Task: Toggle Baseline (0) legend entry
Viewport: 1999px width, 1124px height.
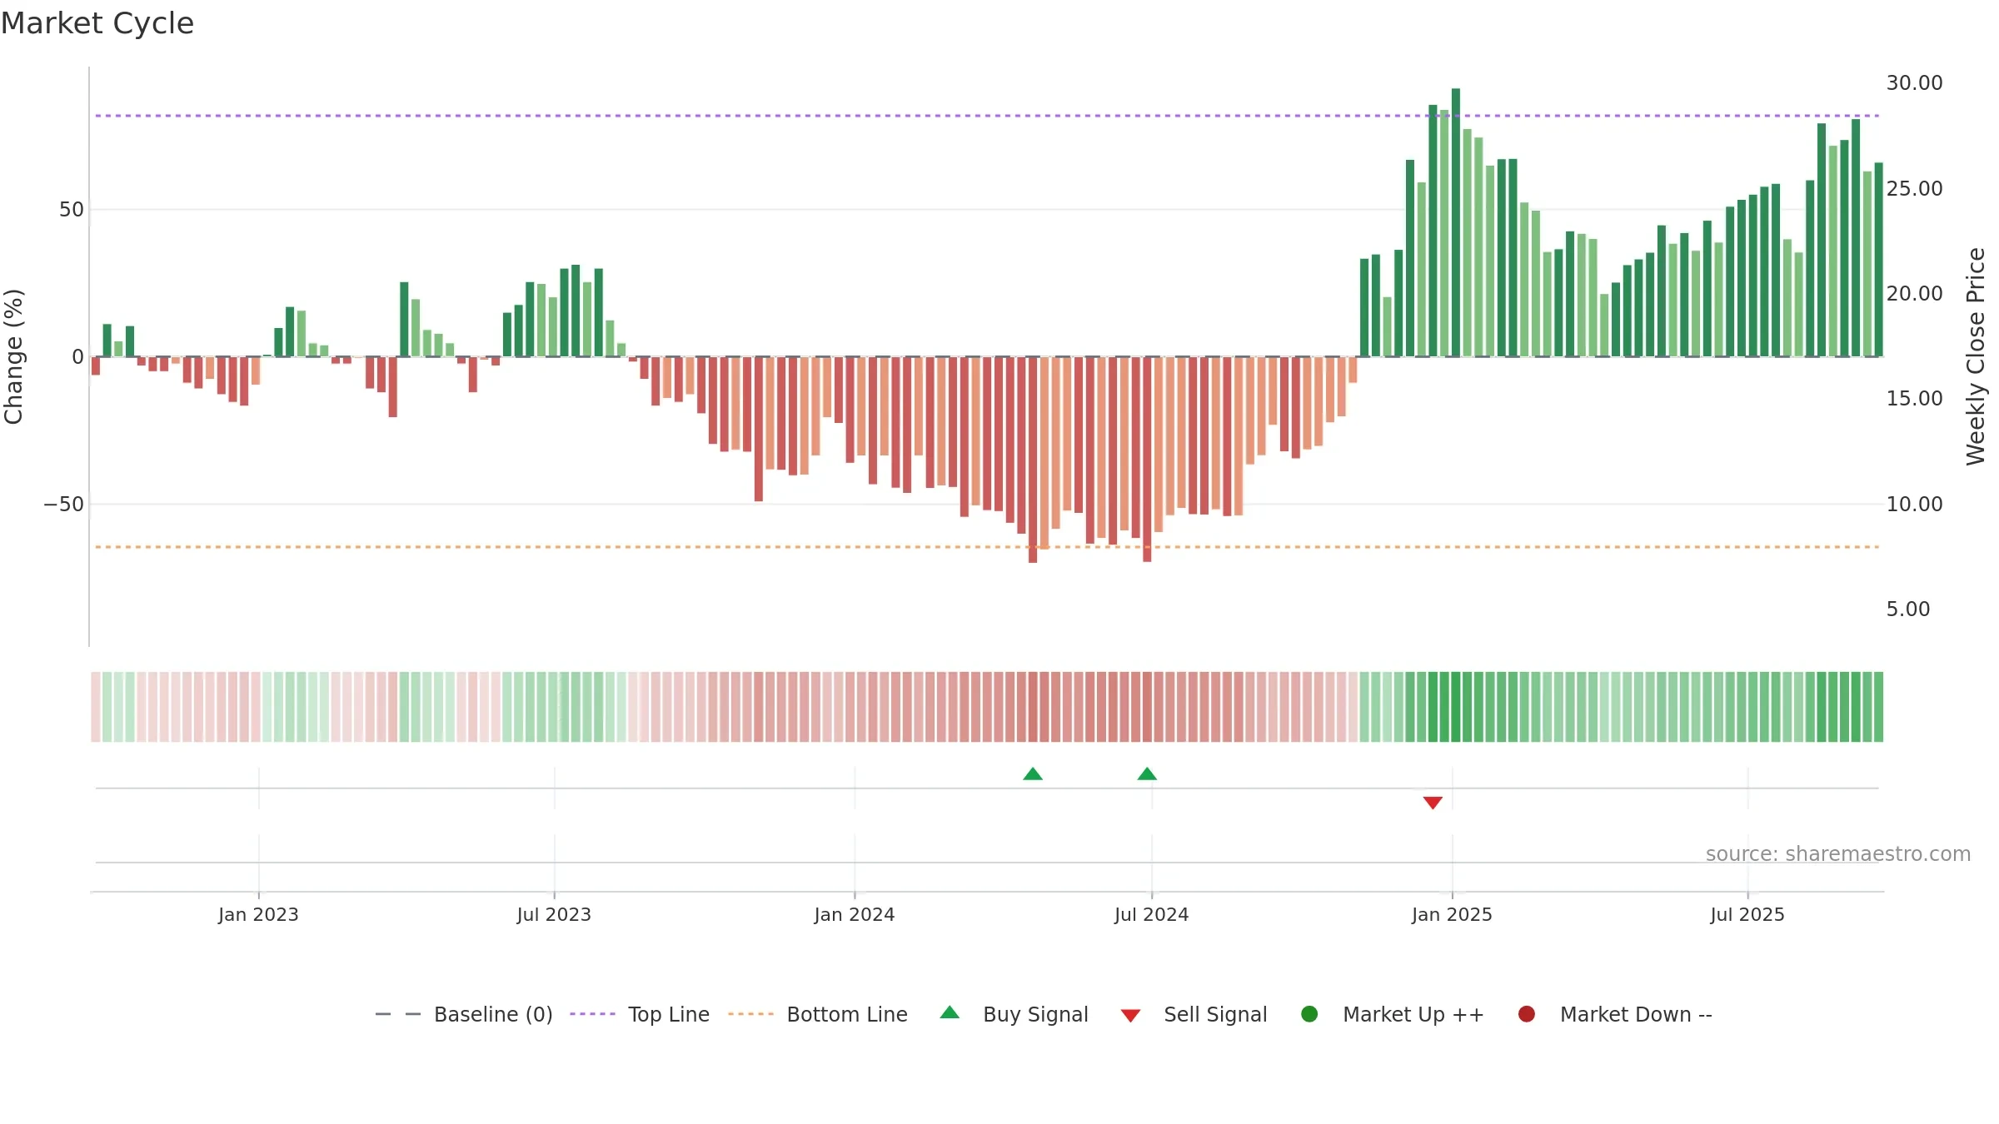Action: 464,1014
